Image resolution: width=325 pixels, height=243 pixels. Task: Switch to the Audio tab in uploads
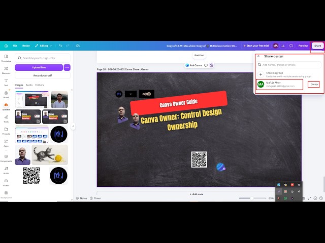coord(29,85)
